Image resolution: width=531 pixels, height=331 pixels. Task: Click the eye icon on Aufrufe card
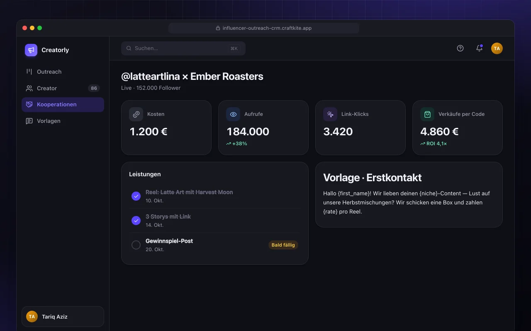(x=233, y=114)
